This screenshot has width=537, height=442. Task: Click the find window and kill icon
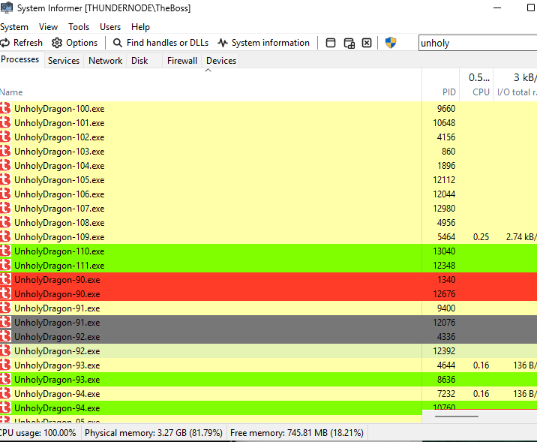pyautogui.click(x=367, y=43)
